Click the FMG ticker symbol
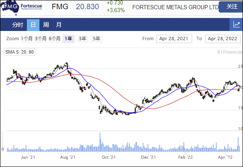 [60, 7]
